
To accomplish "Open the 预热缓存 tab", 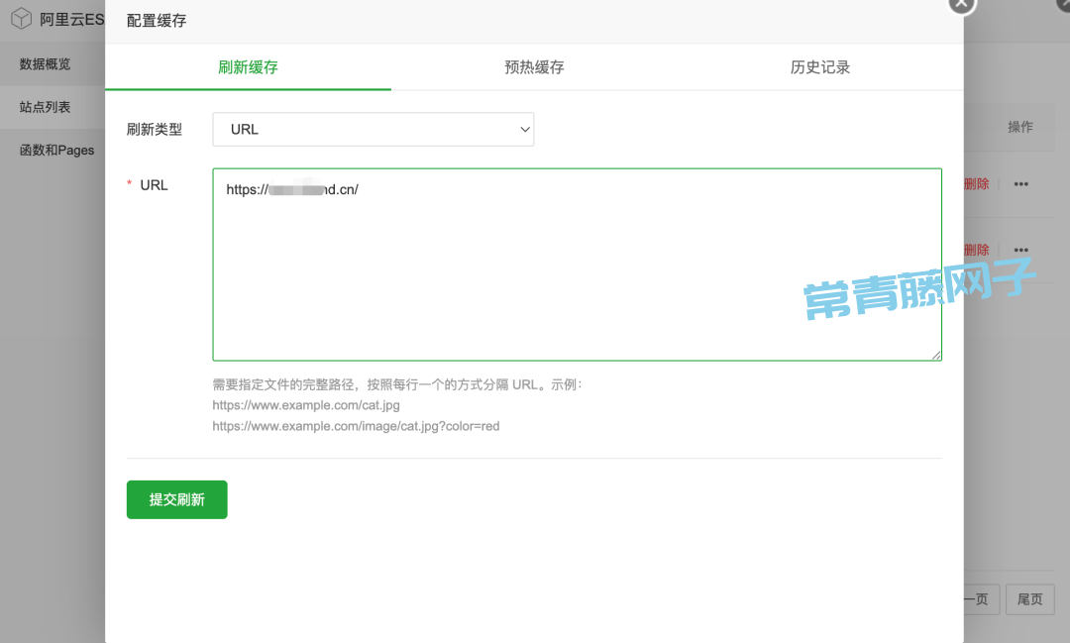I will coord(534,67).
